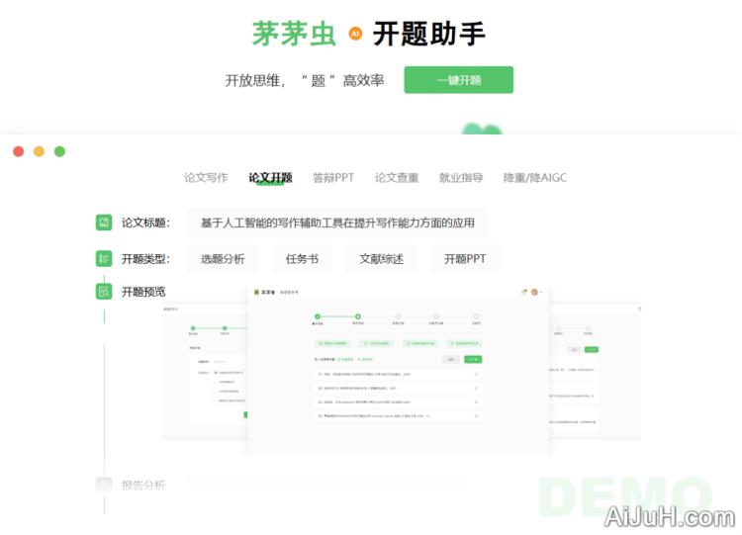Click the 论文标题 green edit icon
Image resolution: width=742 pixels, height=535 pixels.
coord(104,223)
